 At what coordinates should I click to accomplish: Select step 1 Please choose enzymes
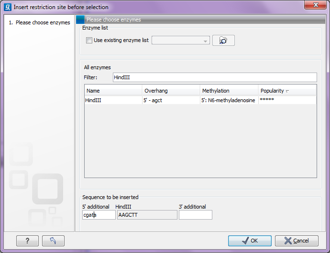click(39, 22)
